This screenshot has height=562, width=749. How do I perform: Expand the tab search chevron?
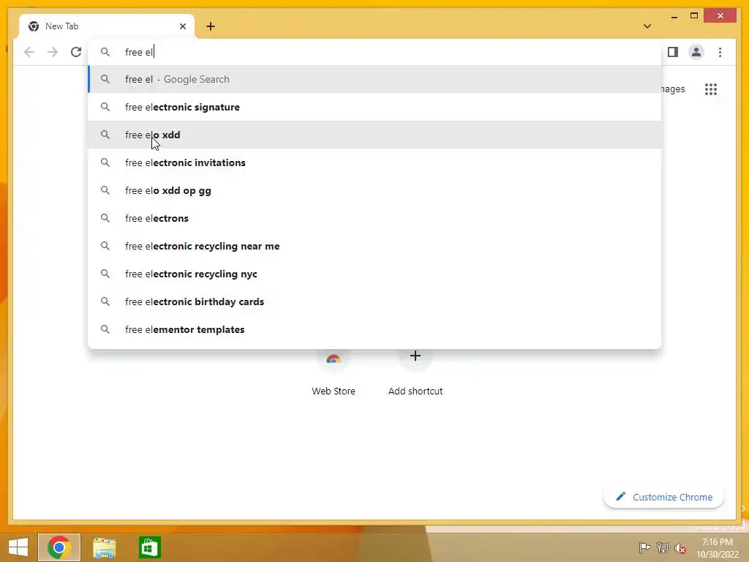click(647, 26)
